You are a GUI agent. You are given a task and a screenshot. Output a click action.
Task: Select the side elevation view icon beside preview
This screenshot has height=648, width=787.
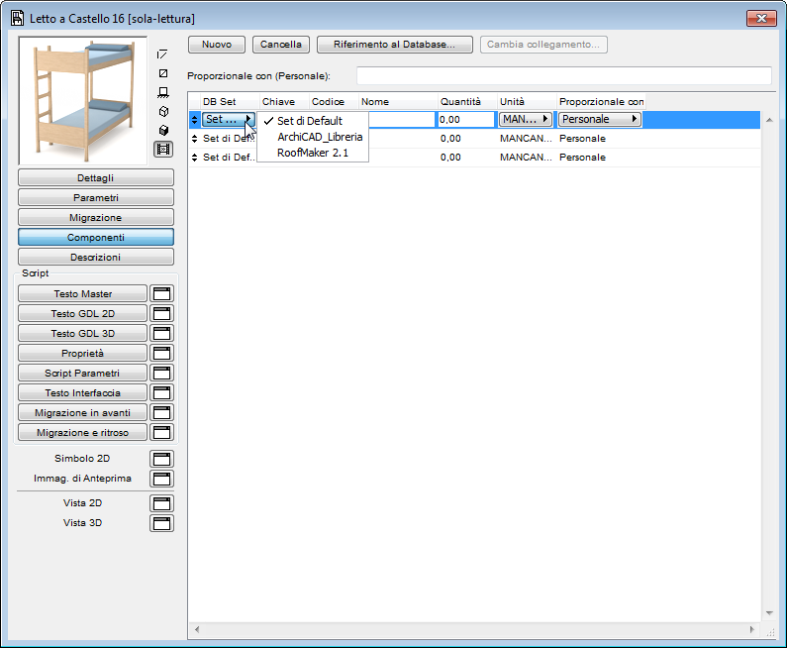(x=163, y=92)
